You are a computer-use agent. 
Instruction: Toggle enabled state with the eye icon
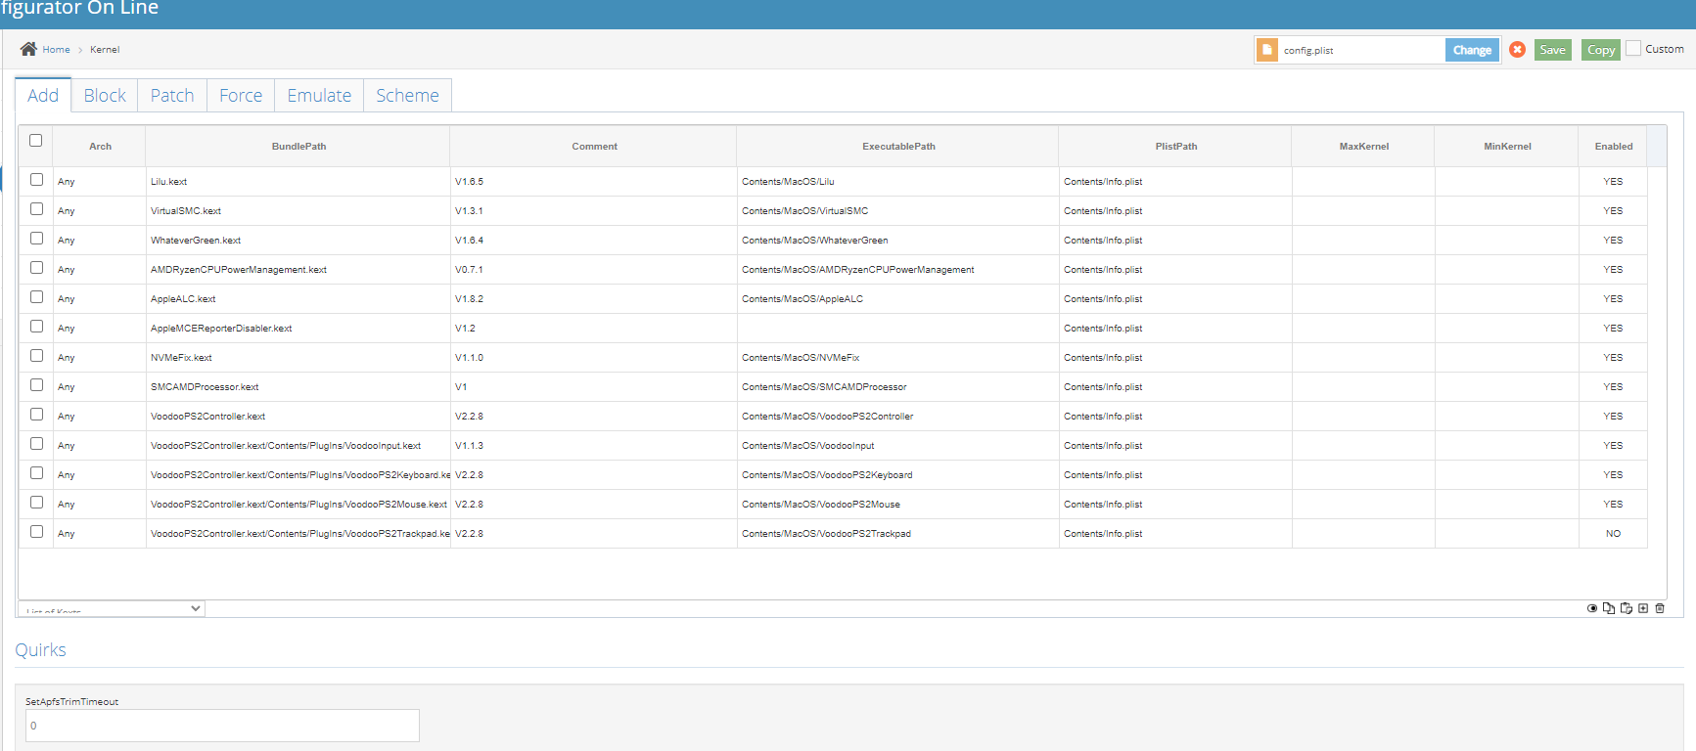tap(1592, 608)
